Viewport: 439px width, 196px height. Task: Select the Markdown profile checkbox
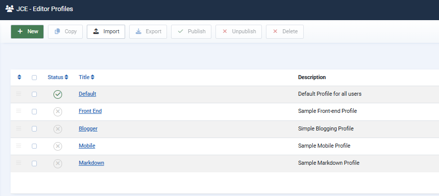click(34, 163)
